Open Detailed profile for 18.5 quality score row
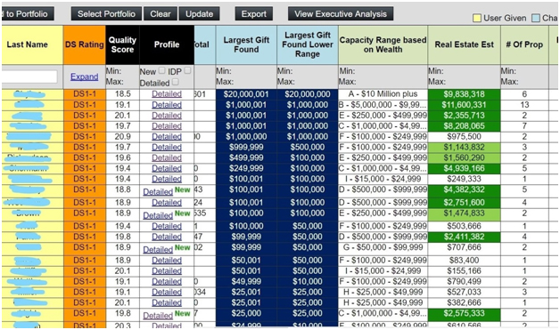560x330 pixels. [167, 94]
